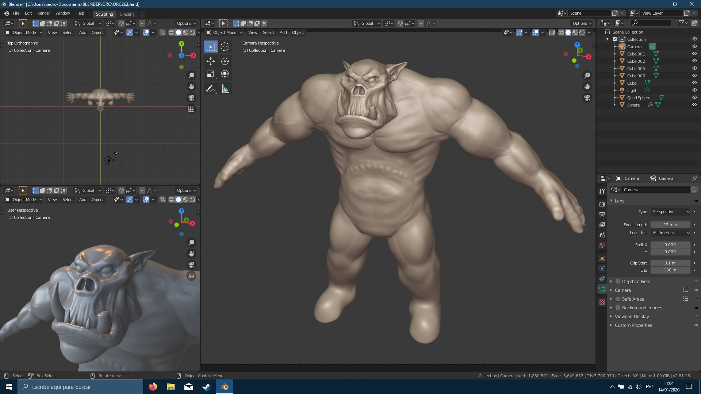
Task: Switch to the Shading workspace tab
Action: click(127, 14)
